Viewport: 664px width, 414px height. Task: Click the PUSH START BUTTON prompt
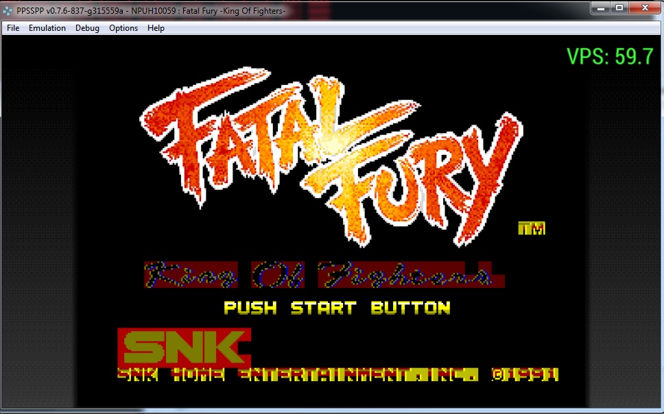coord(337,308)
